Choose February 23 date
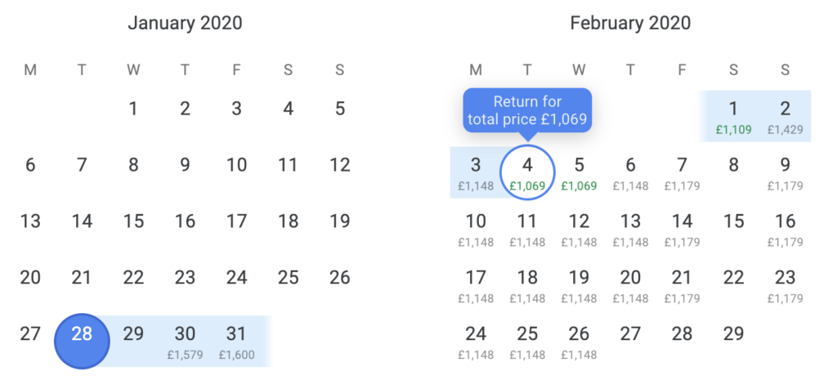 786,285
